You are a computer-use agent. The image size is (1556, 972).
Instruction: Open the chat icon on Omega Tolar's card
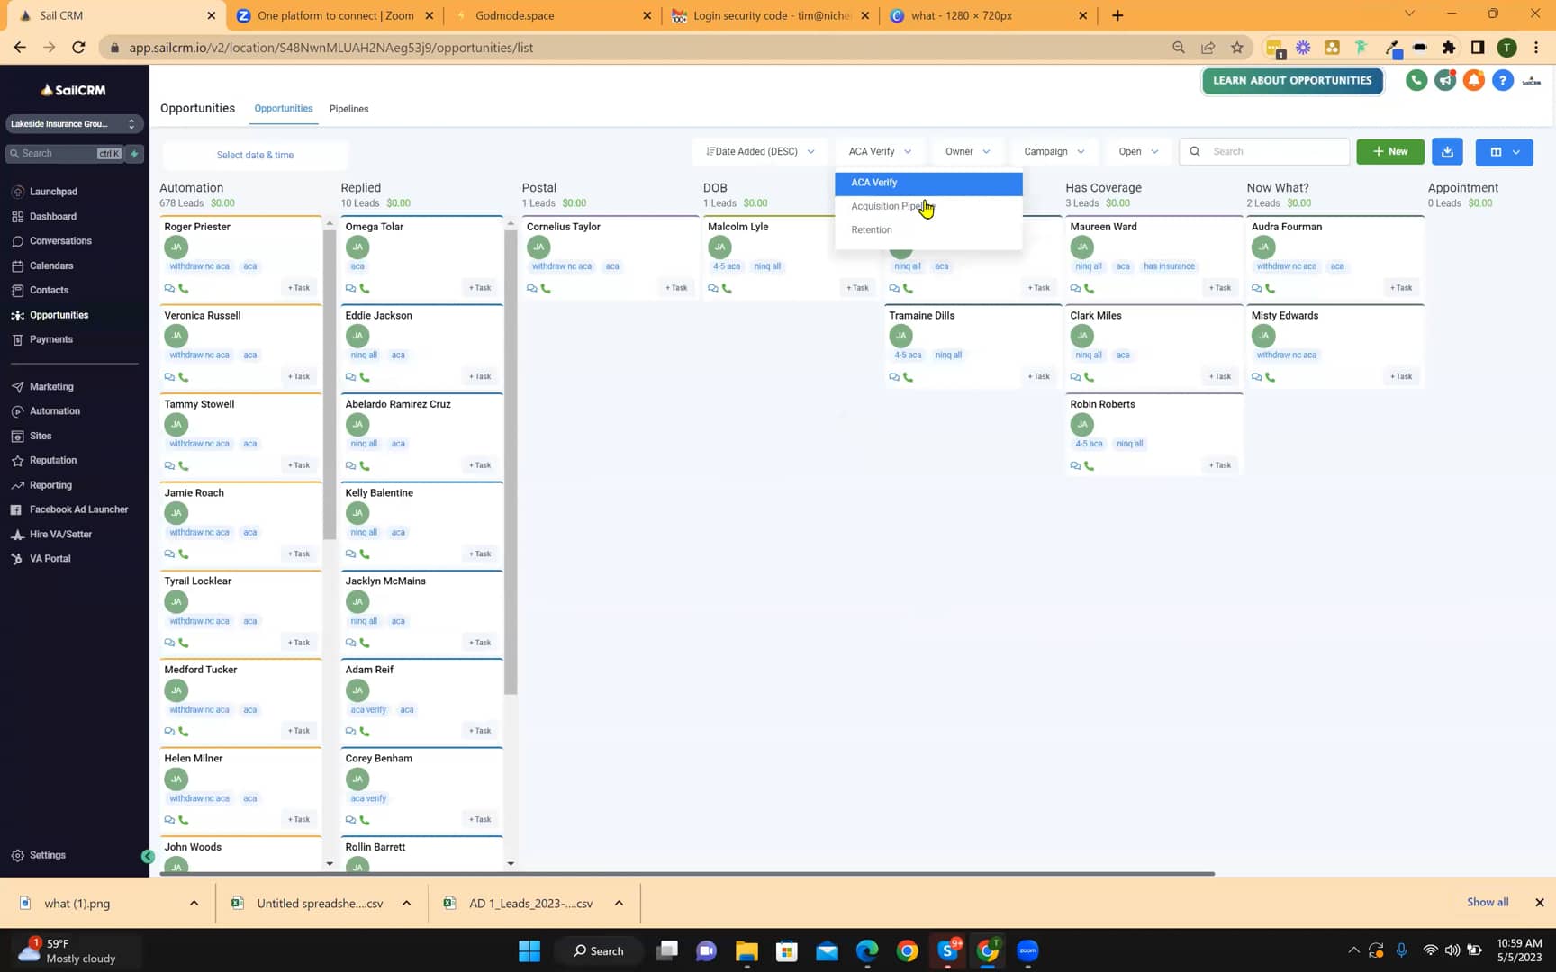point(350,288)
